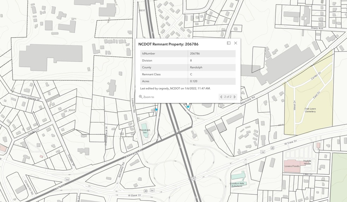
Task: Click the Randolph Inn building
Action: (144, 127)
